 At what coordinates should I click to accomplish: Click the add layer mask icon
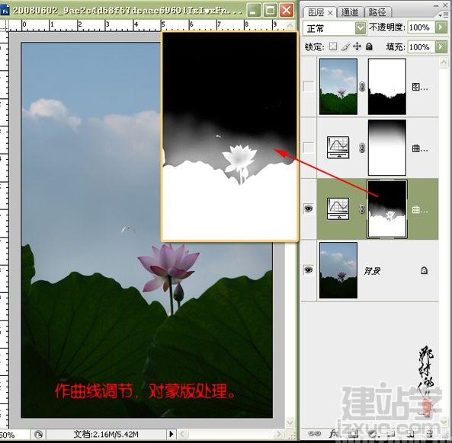[x=354, y=433]
